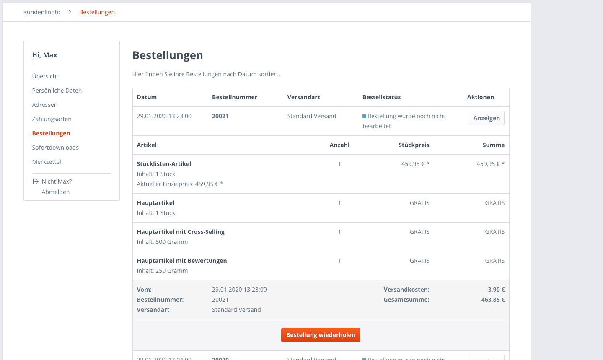Click Aktionen column header
The width and height of the screenshot is (603, 360).
(x=481, y=97)
